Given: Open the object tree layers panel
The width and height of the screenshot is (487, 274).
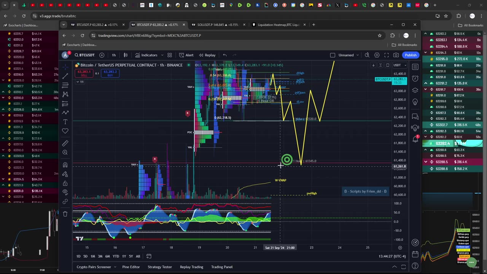Looking at the screenshot, I should pos(415,90).
